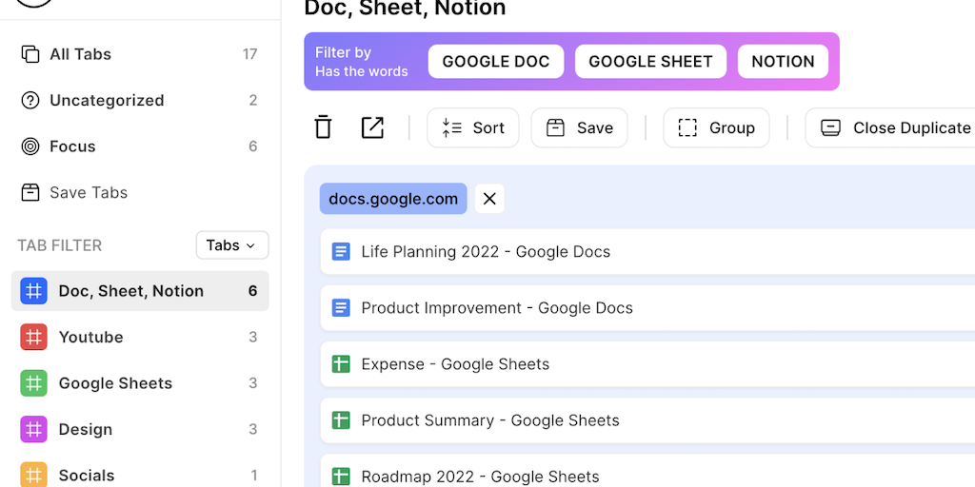Click the red Youtube filter hash icon
Viewport: 975px width, 487px height.
(x=34, y=337)
